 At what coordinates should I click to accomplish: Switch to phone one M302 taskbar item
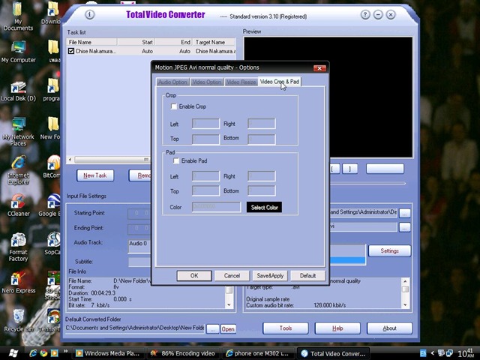pyautogui.click(x=258, y=353)
